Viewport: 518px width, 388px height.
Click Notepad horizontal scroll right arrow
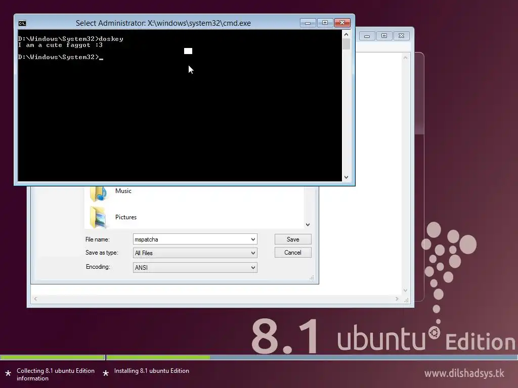point(397,299)
